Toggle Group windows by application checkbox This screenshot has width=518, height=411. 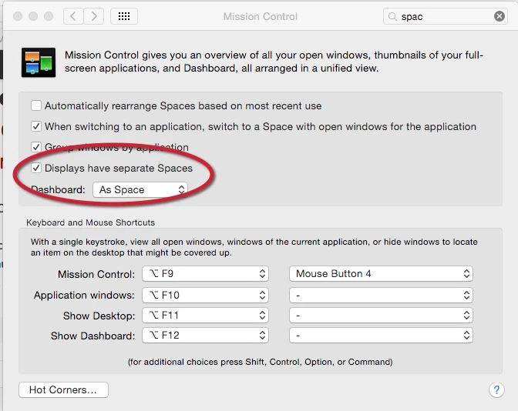click(36, 147)
